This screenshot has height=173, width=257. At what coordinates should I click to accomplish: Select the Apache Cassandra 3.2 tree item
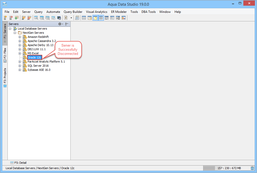(42, 41)
